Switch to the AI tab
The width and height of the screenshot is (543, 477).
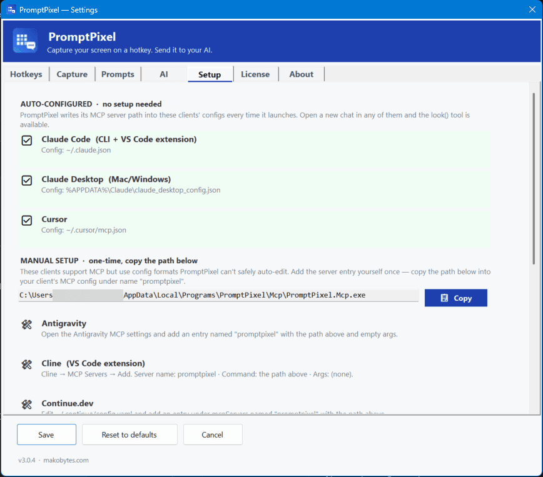pyautogui.click(x=164, y=74)
